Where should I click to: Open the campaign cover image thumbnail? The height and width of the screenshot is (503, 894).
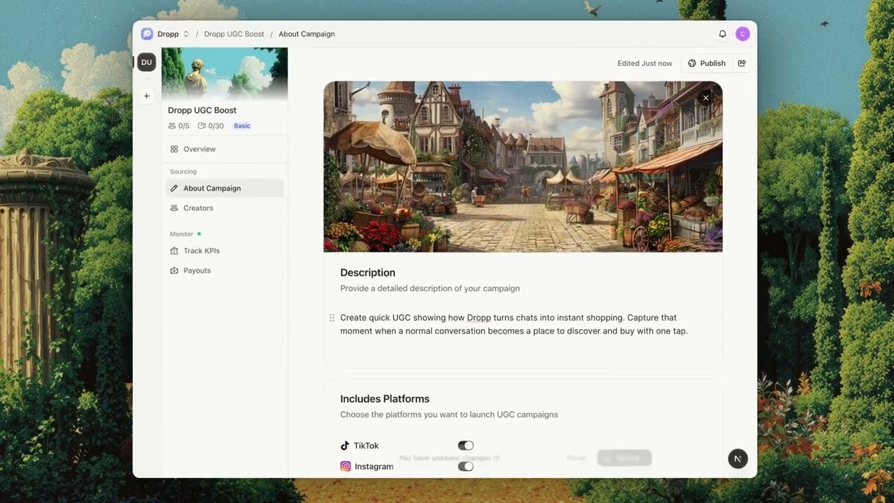224,73
